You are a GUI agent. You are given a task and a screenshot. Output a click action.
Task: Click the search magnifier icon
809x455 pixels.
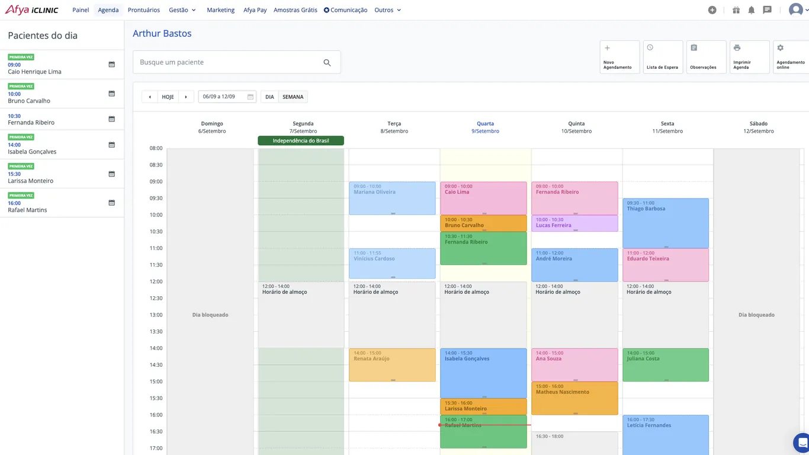(x=327, y=62)
